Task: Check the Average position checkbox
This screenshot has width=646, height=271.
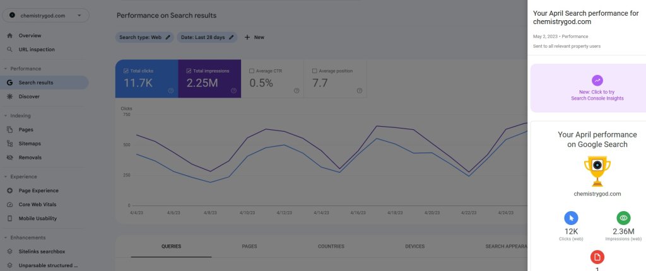Action: 315,71
